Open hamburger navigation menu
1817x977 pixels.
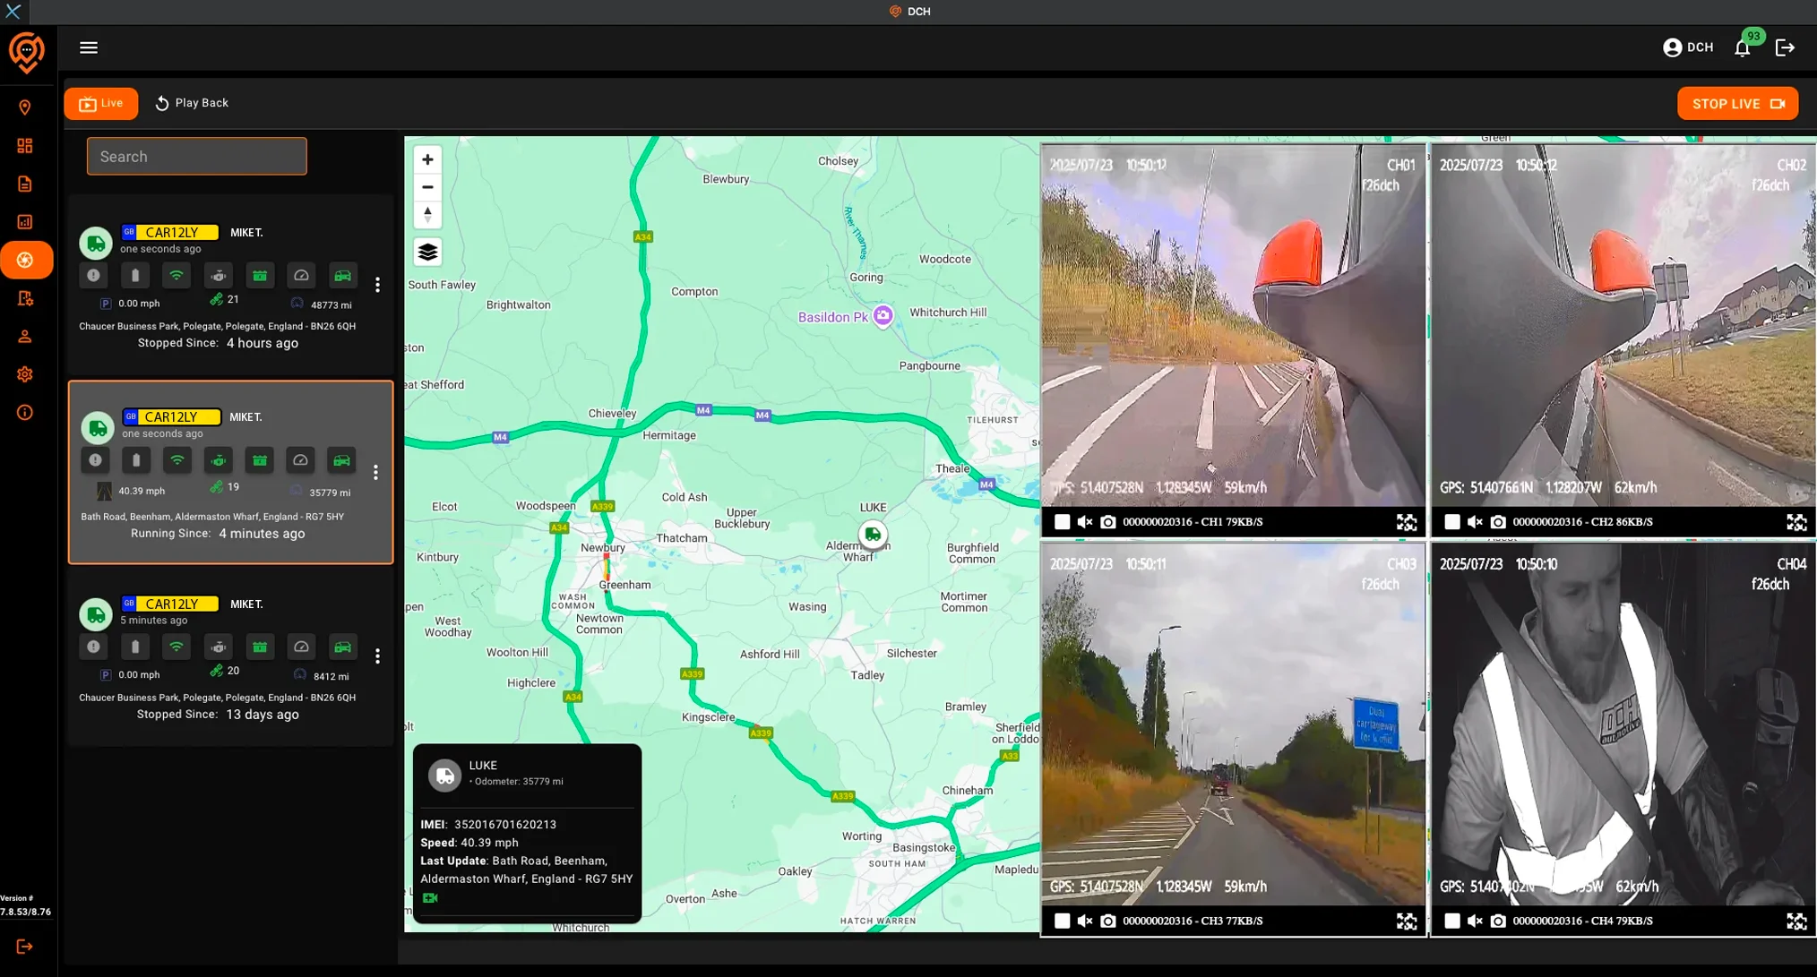click(x=88, y=47)
